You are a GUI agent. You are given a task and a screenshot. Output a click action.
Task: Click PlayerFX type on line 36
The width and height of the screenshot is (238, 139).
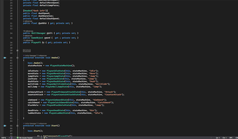[36, 42]
